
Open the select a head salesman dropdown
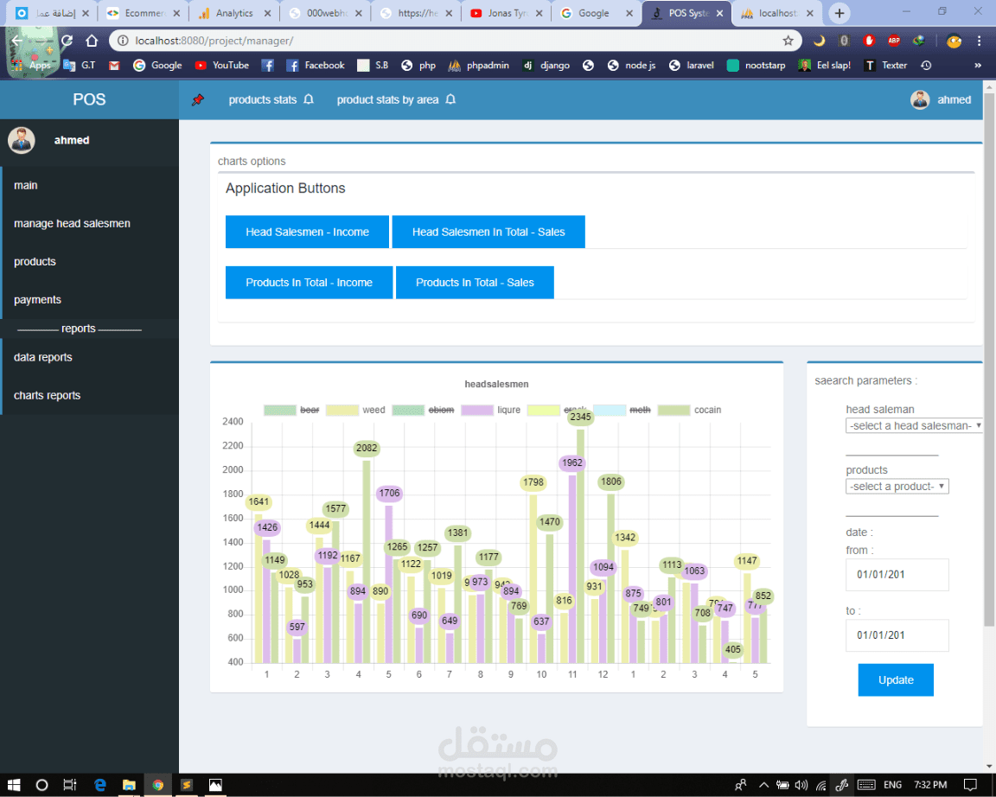914,425
